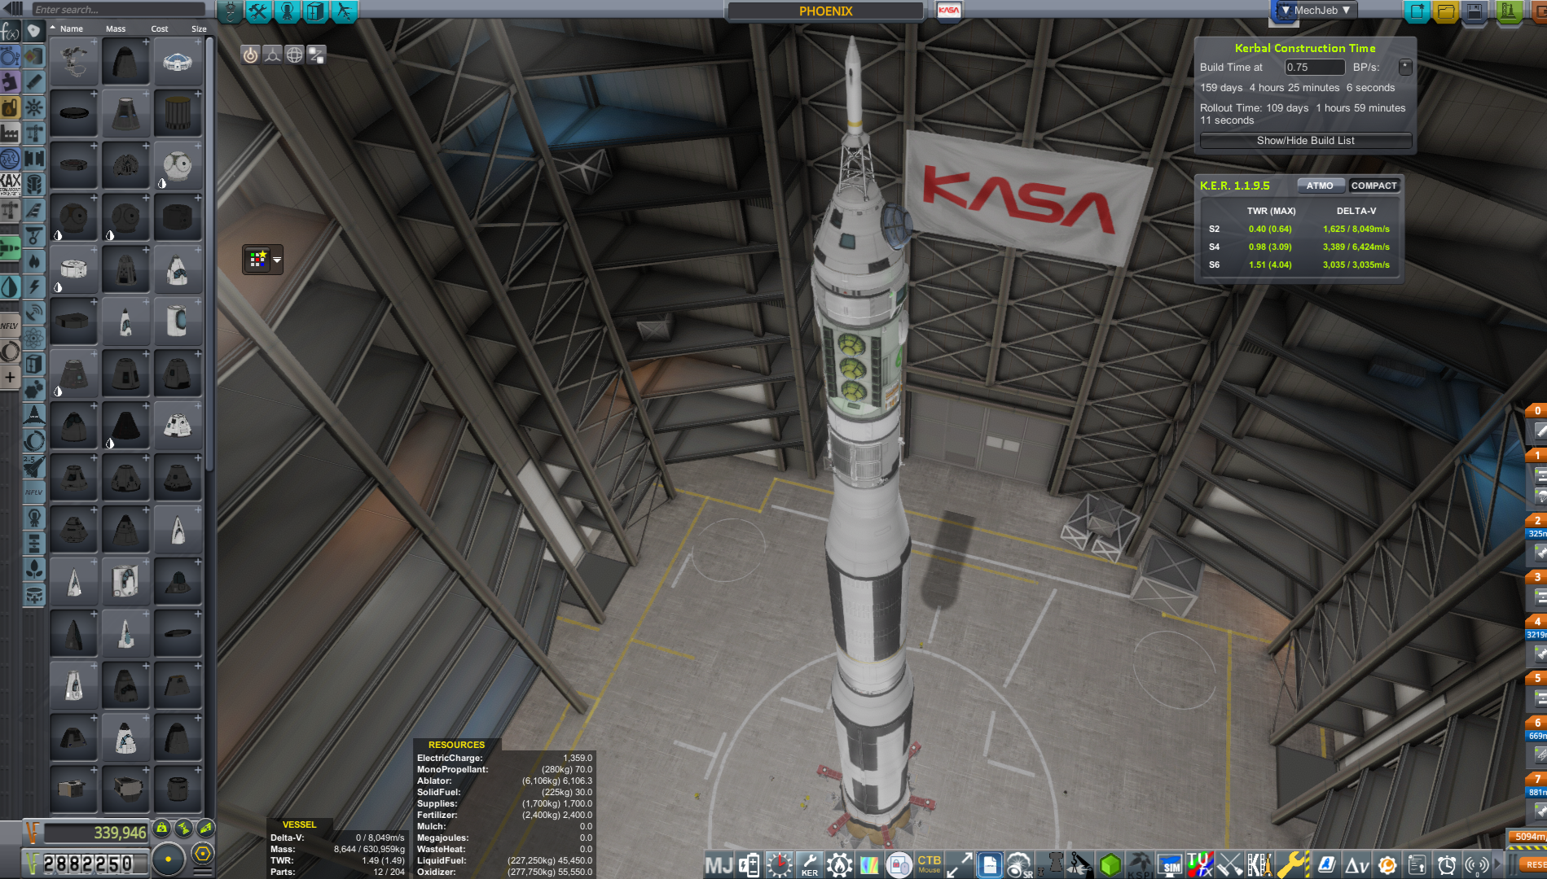This screenshot has width=1547, height=879.
Task: Toggle the radial symmetry mode button
Action: (250, 55)
